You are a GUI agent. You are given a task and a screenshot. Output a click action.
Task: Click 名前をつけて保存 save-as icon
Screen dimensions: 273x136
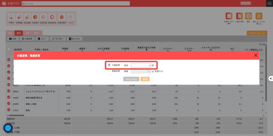click(229, 16)
